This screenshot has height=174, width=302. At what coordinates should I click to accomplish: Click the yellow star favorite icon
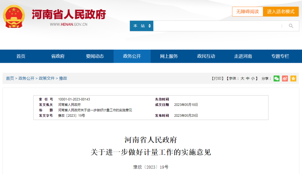pyautogui.click(x=293, y=78)
